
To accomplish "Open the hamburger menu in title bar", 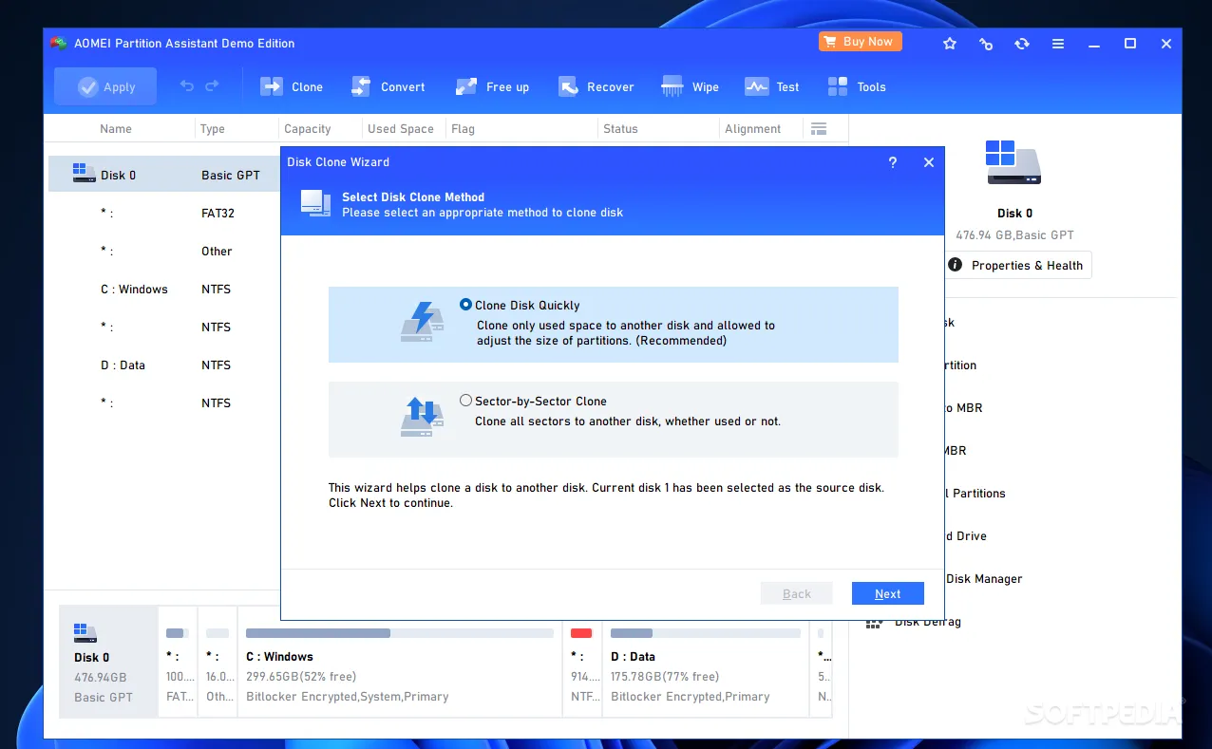I will pyautogui.click(x=1057, y=44).
